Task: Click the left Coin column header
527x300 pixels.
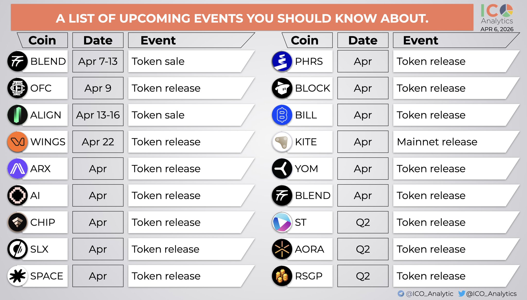Action: [x=42, y=40]
